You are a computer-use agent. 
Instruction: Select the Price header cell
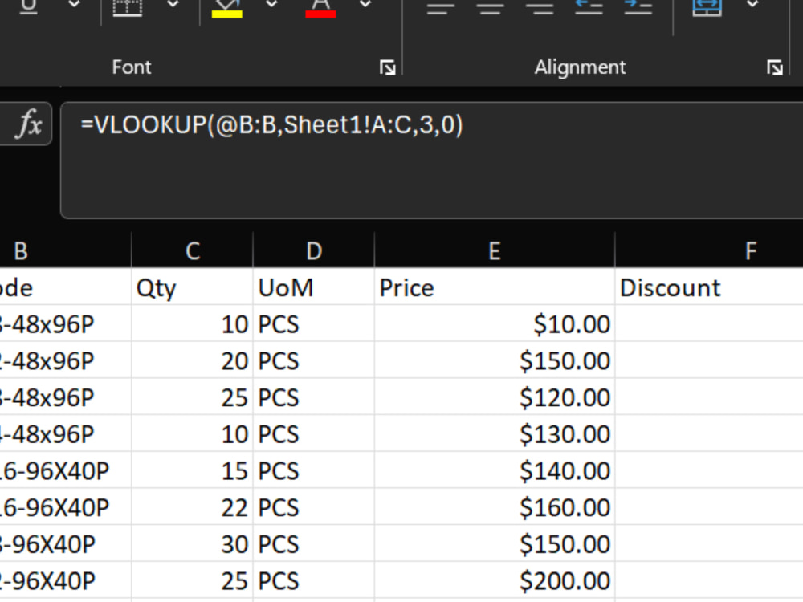click(495, 287)
